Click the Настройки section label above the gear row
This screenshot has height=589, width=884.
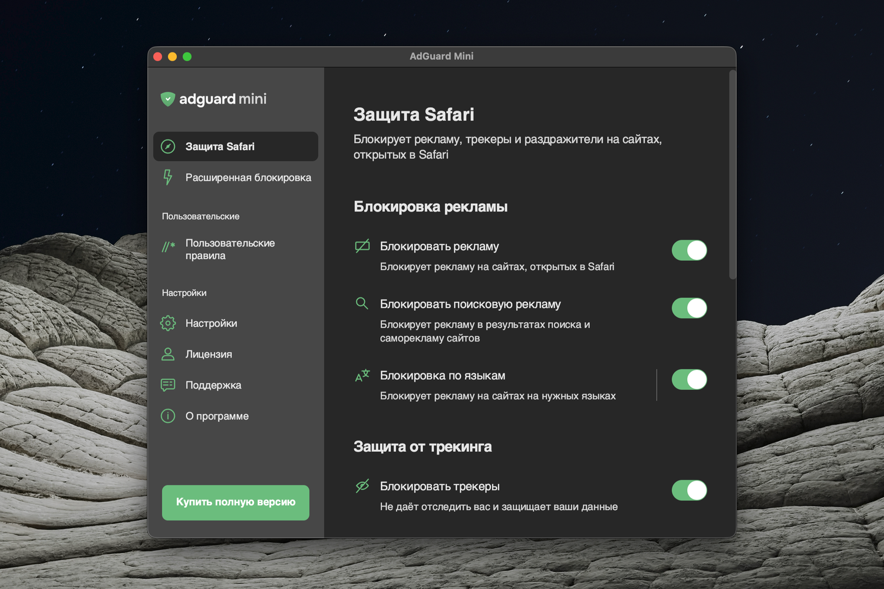[x=184, y=293]
